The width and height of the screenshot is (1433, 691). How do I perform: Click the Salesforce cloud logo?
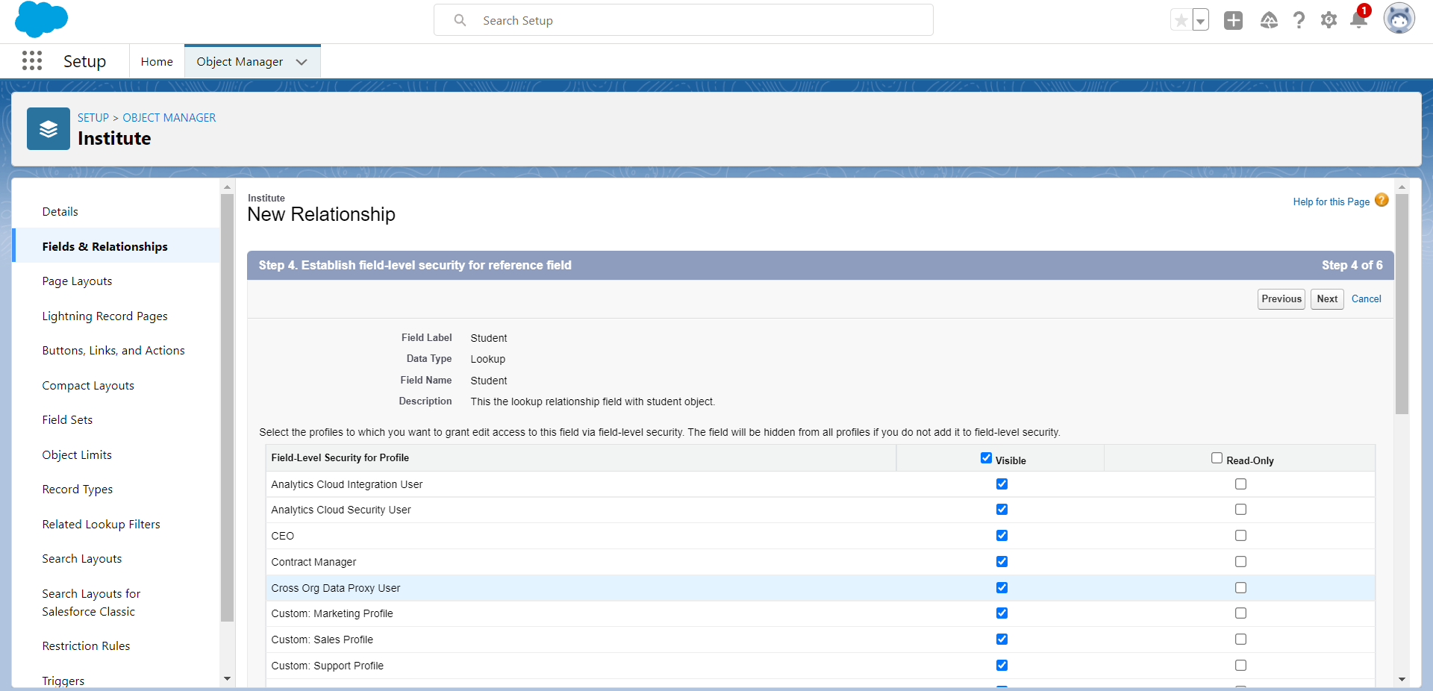tap(41, 19)
